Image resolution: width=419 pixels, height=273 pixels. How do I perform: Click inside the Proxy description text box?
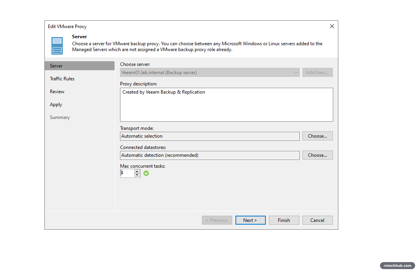[226, 105]
